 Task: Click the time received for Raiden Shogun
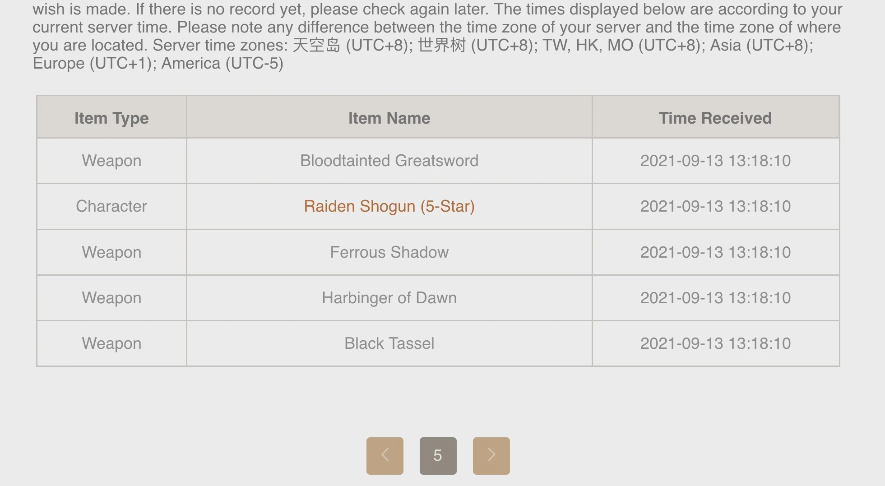[715, 206]
